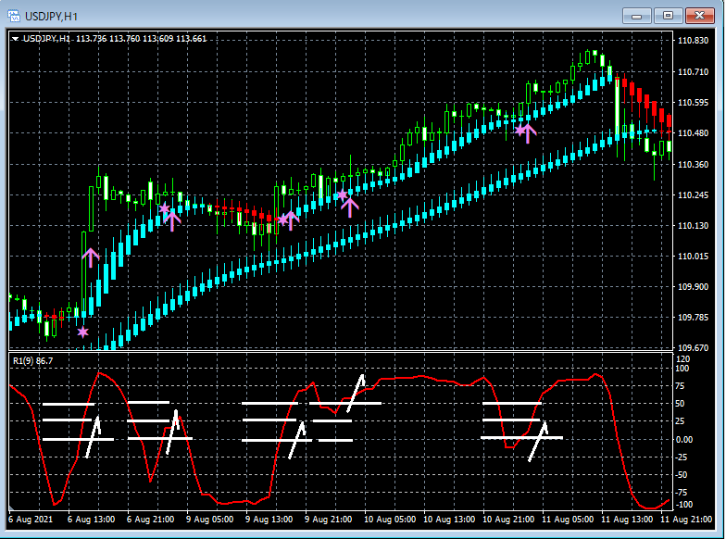
Task: Click the 75 level on the indicator scale
Action: tap(680, 385)
